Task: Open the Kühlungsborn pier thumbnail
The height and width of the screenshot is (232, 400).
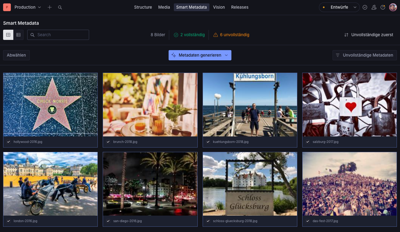Action: click(x=250, y=105)
